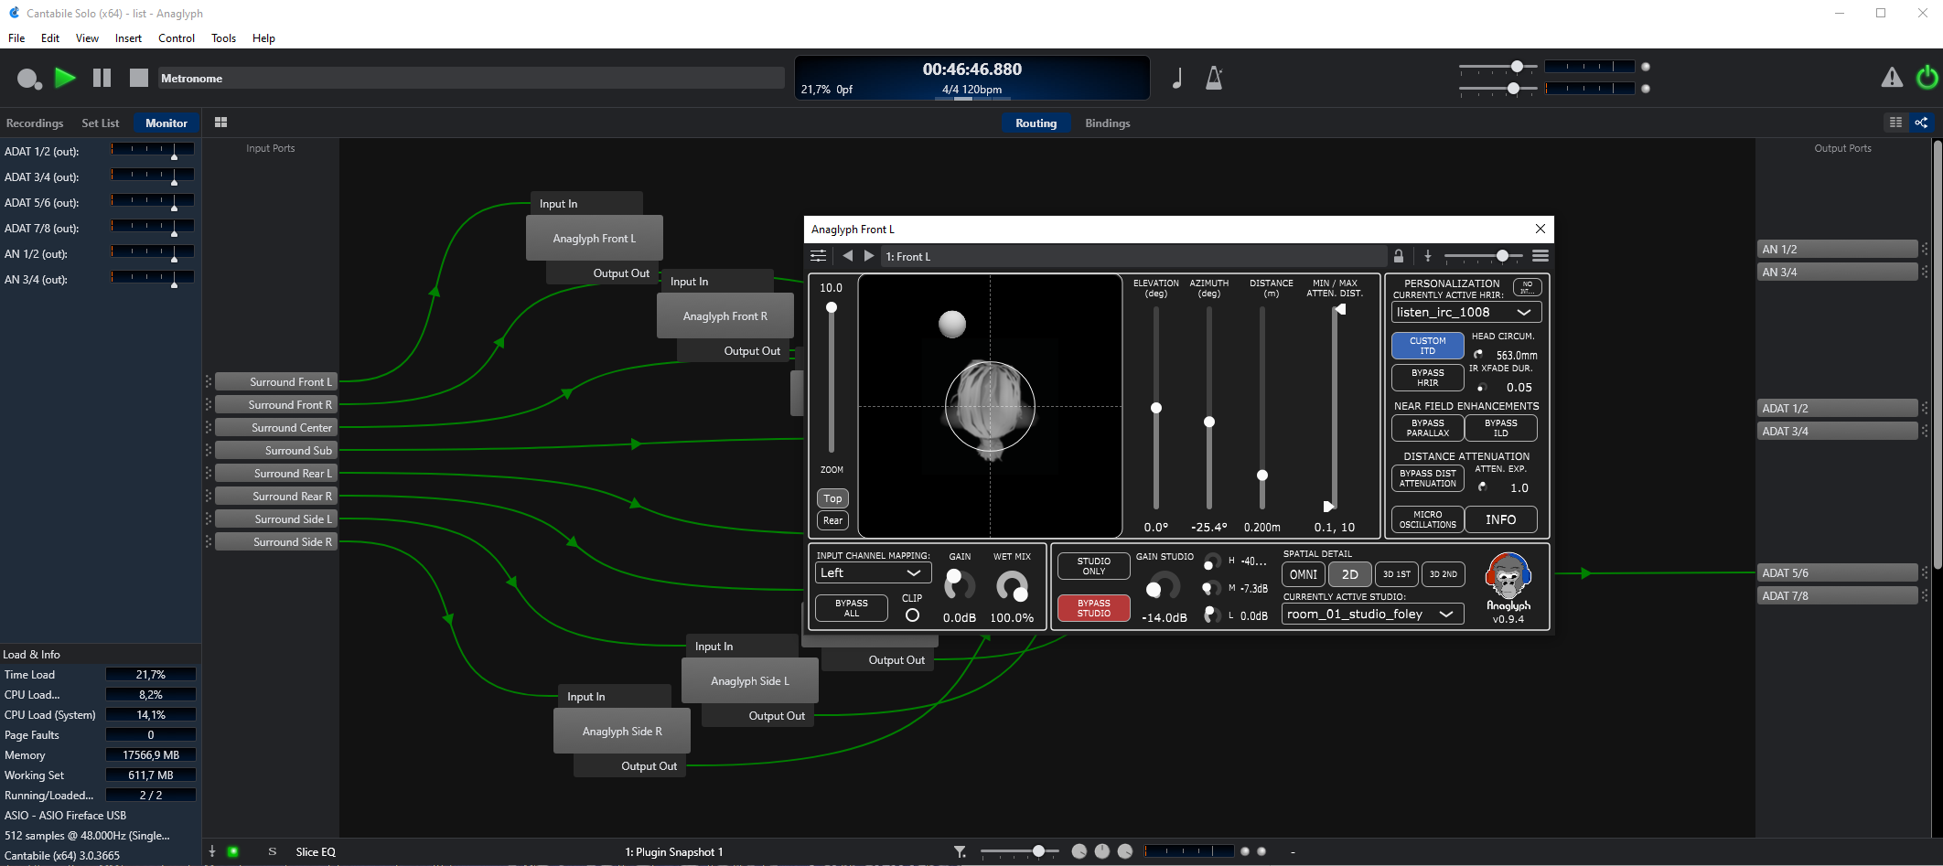Click the GAIN knob
The width and height of the screenshot is (1943, 866).
(x=959, y=583)
